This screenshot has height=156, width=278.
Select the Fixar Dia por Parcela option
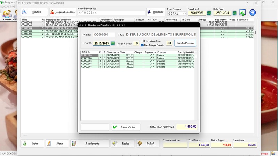pyautogui.click(x=142, y=45)
